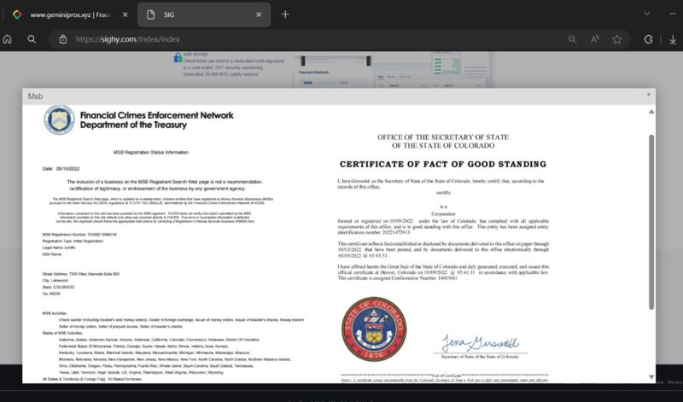Click the scroll up arrow in Msb dialog
This screenshot has width=683, height=402.
pos(651,112)
